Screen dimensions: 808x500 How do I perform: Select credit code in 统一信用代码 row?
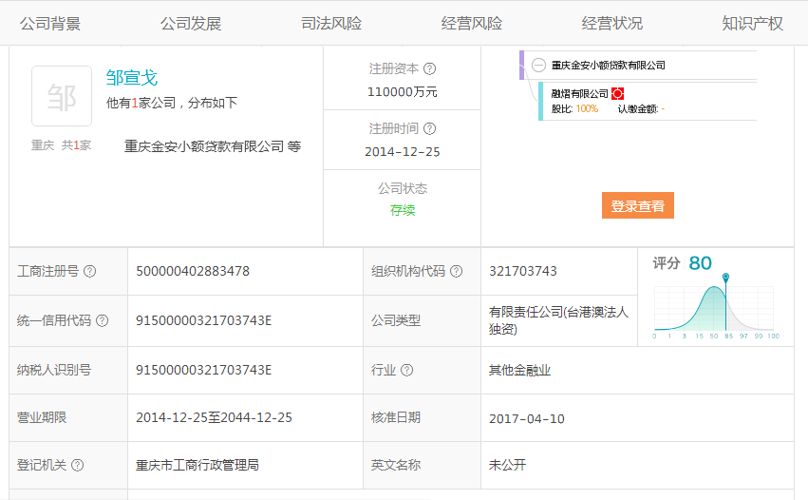coord(203,320)
